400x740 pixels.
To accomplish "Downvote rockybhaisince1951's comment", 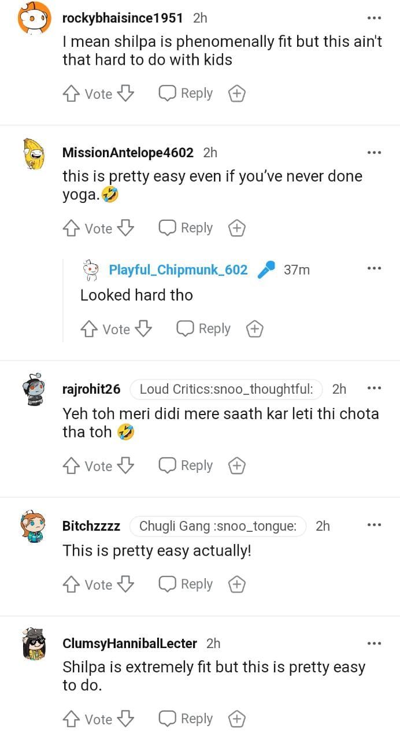I will point(125,94).
